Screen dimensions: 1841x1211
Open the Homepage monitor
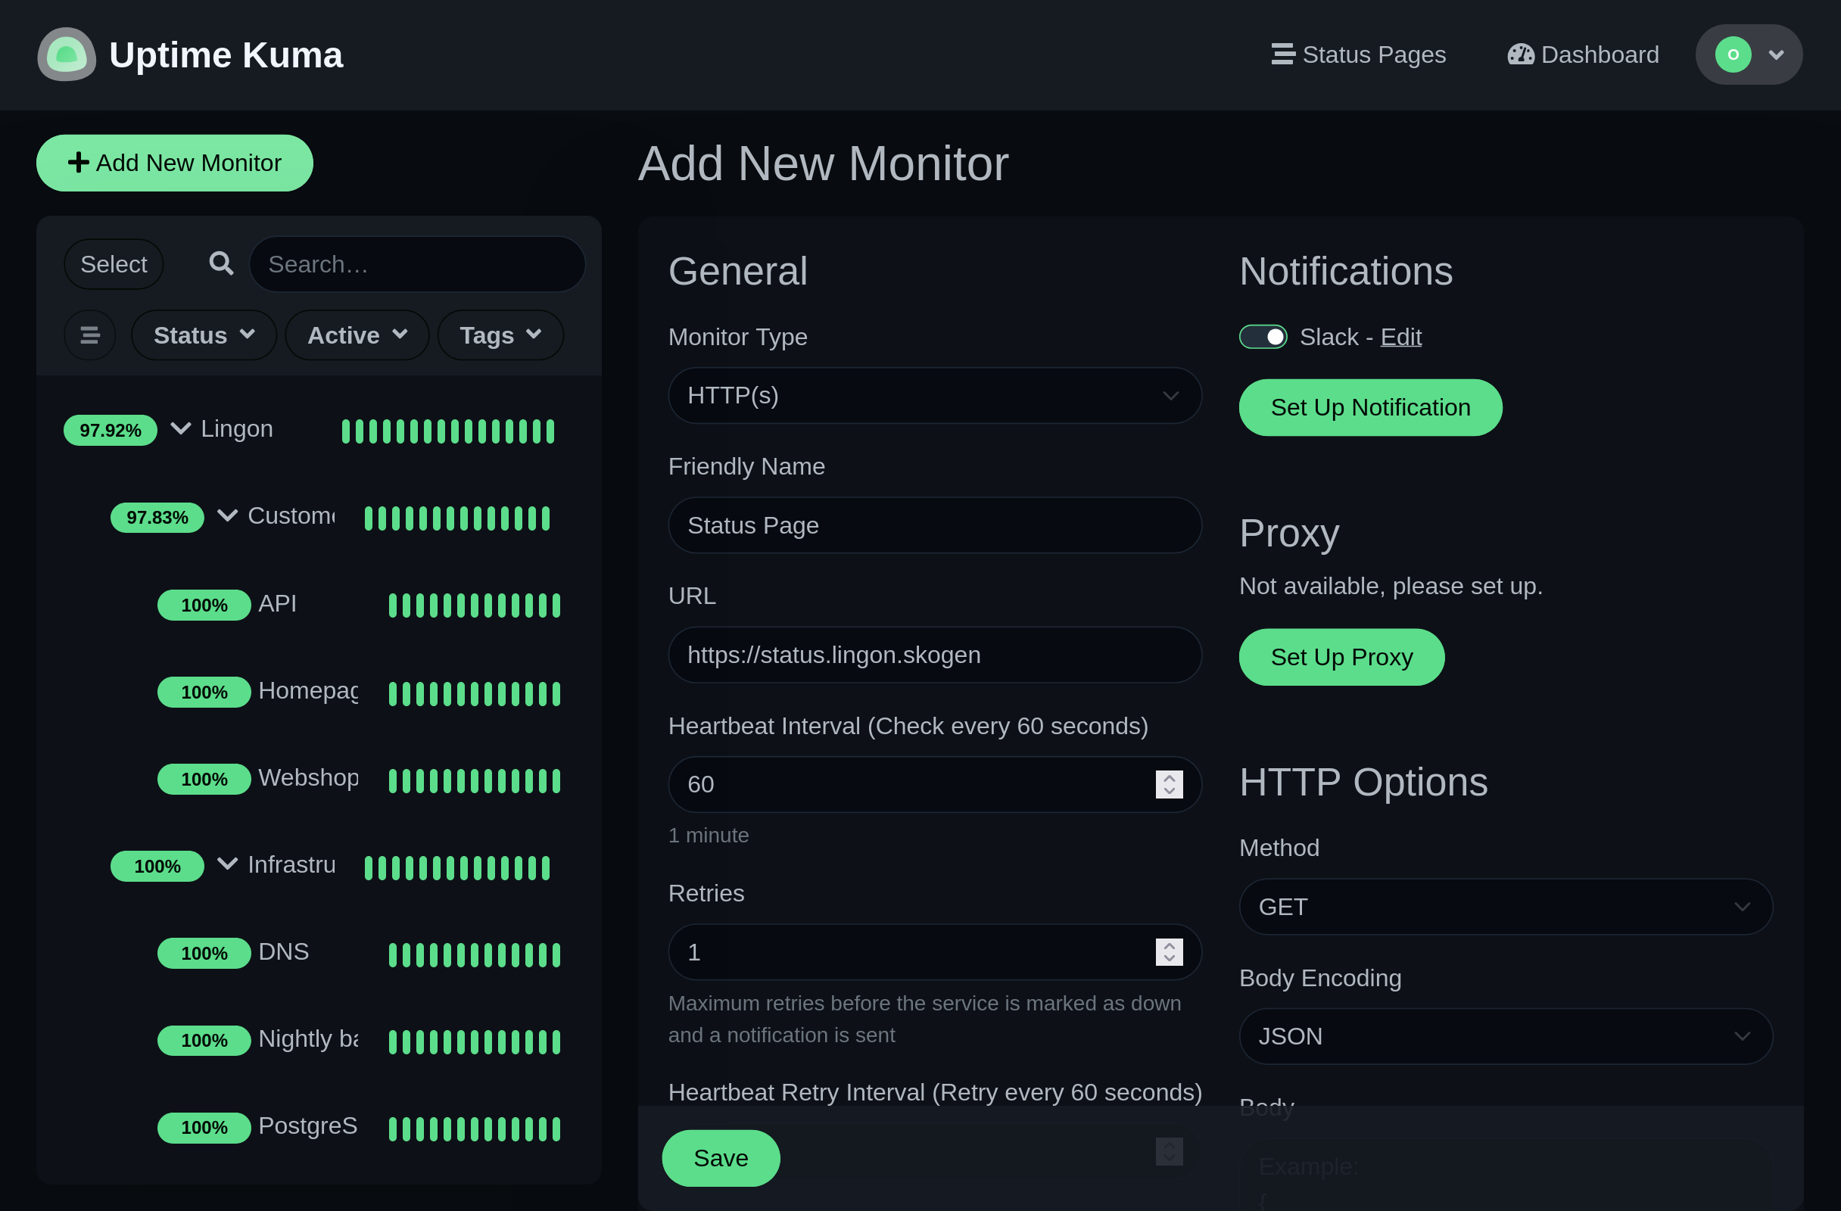coord(308,690)
